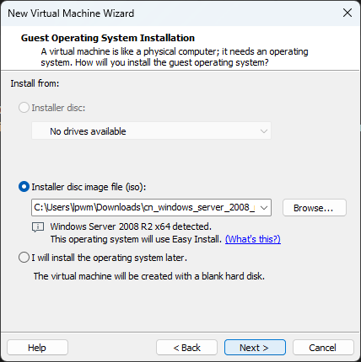Open the No drives available dropdown
This screenshot has height=362, width=361.
pyautogui.click(x=151, y=130)
